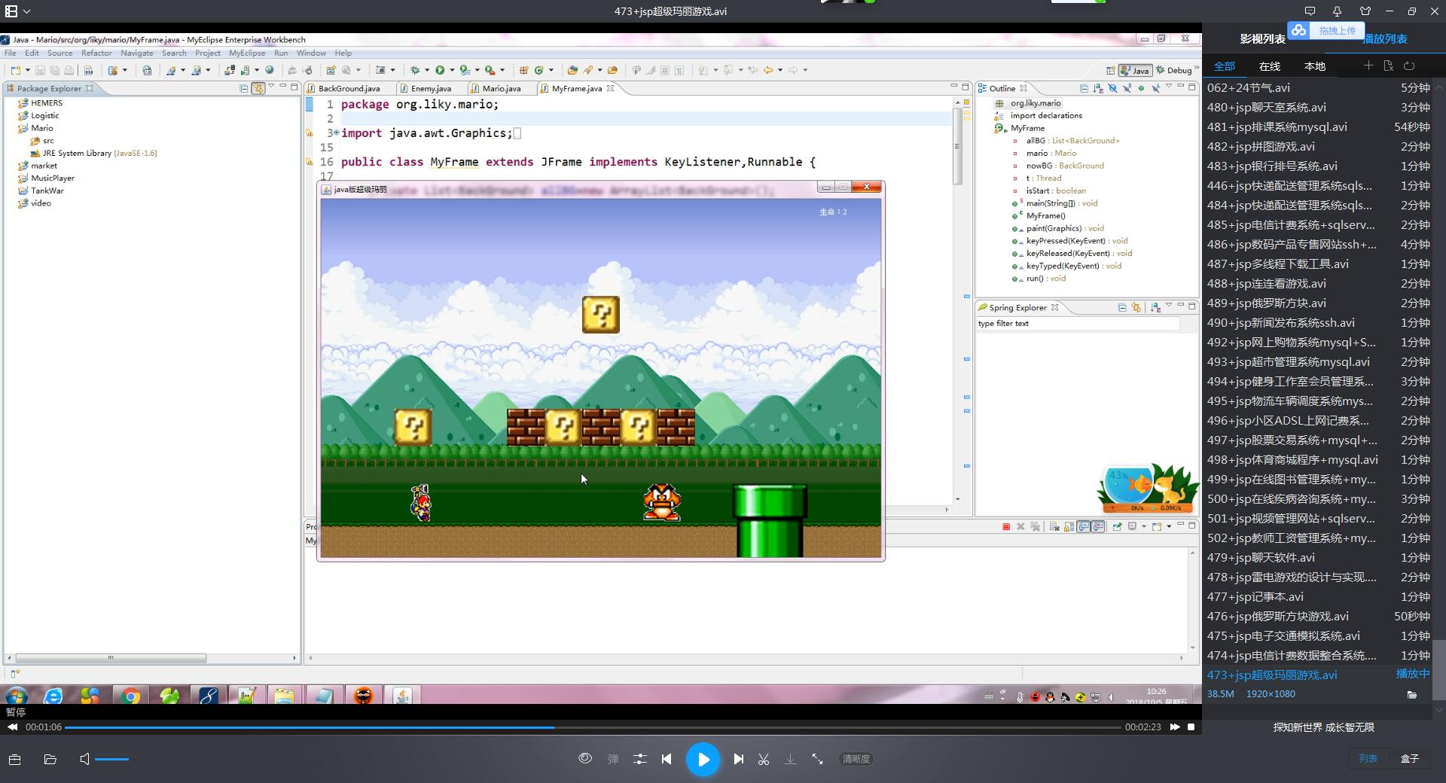
Task: Click the cloud drag-upload icon
Action: (1298, 30)
